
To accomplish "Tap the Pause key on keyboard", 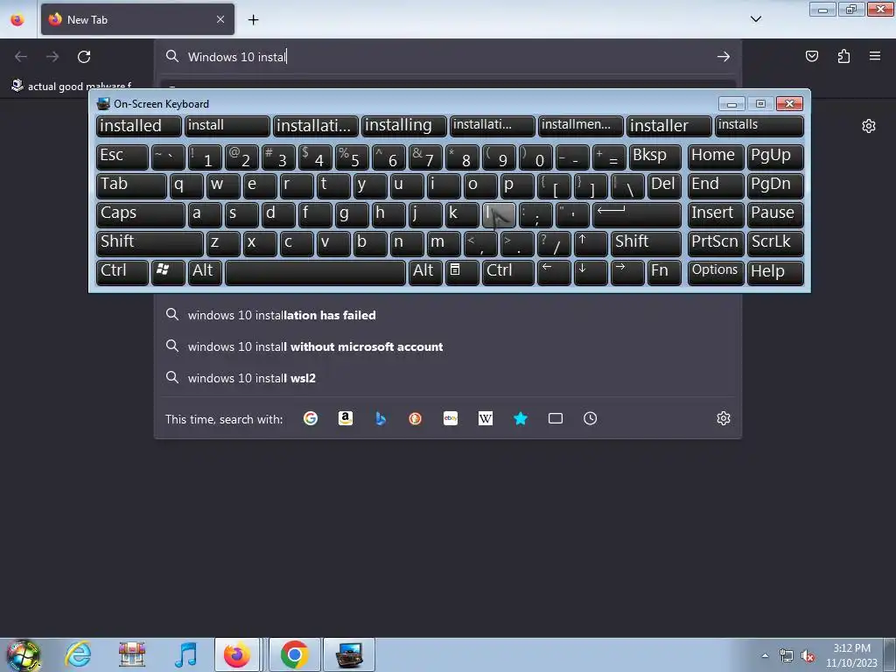I will click(775, 213).
